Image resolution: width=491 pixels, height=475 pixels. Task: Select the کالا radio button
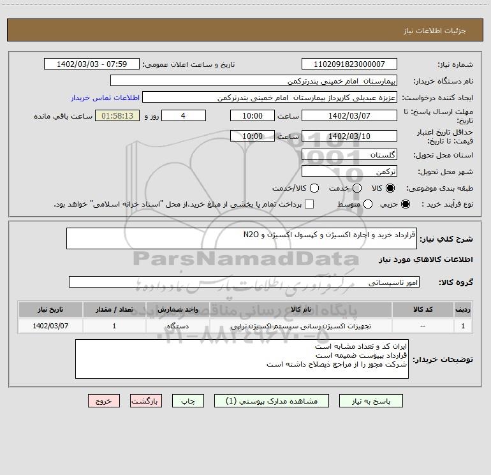[x=390, y=188]
